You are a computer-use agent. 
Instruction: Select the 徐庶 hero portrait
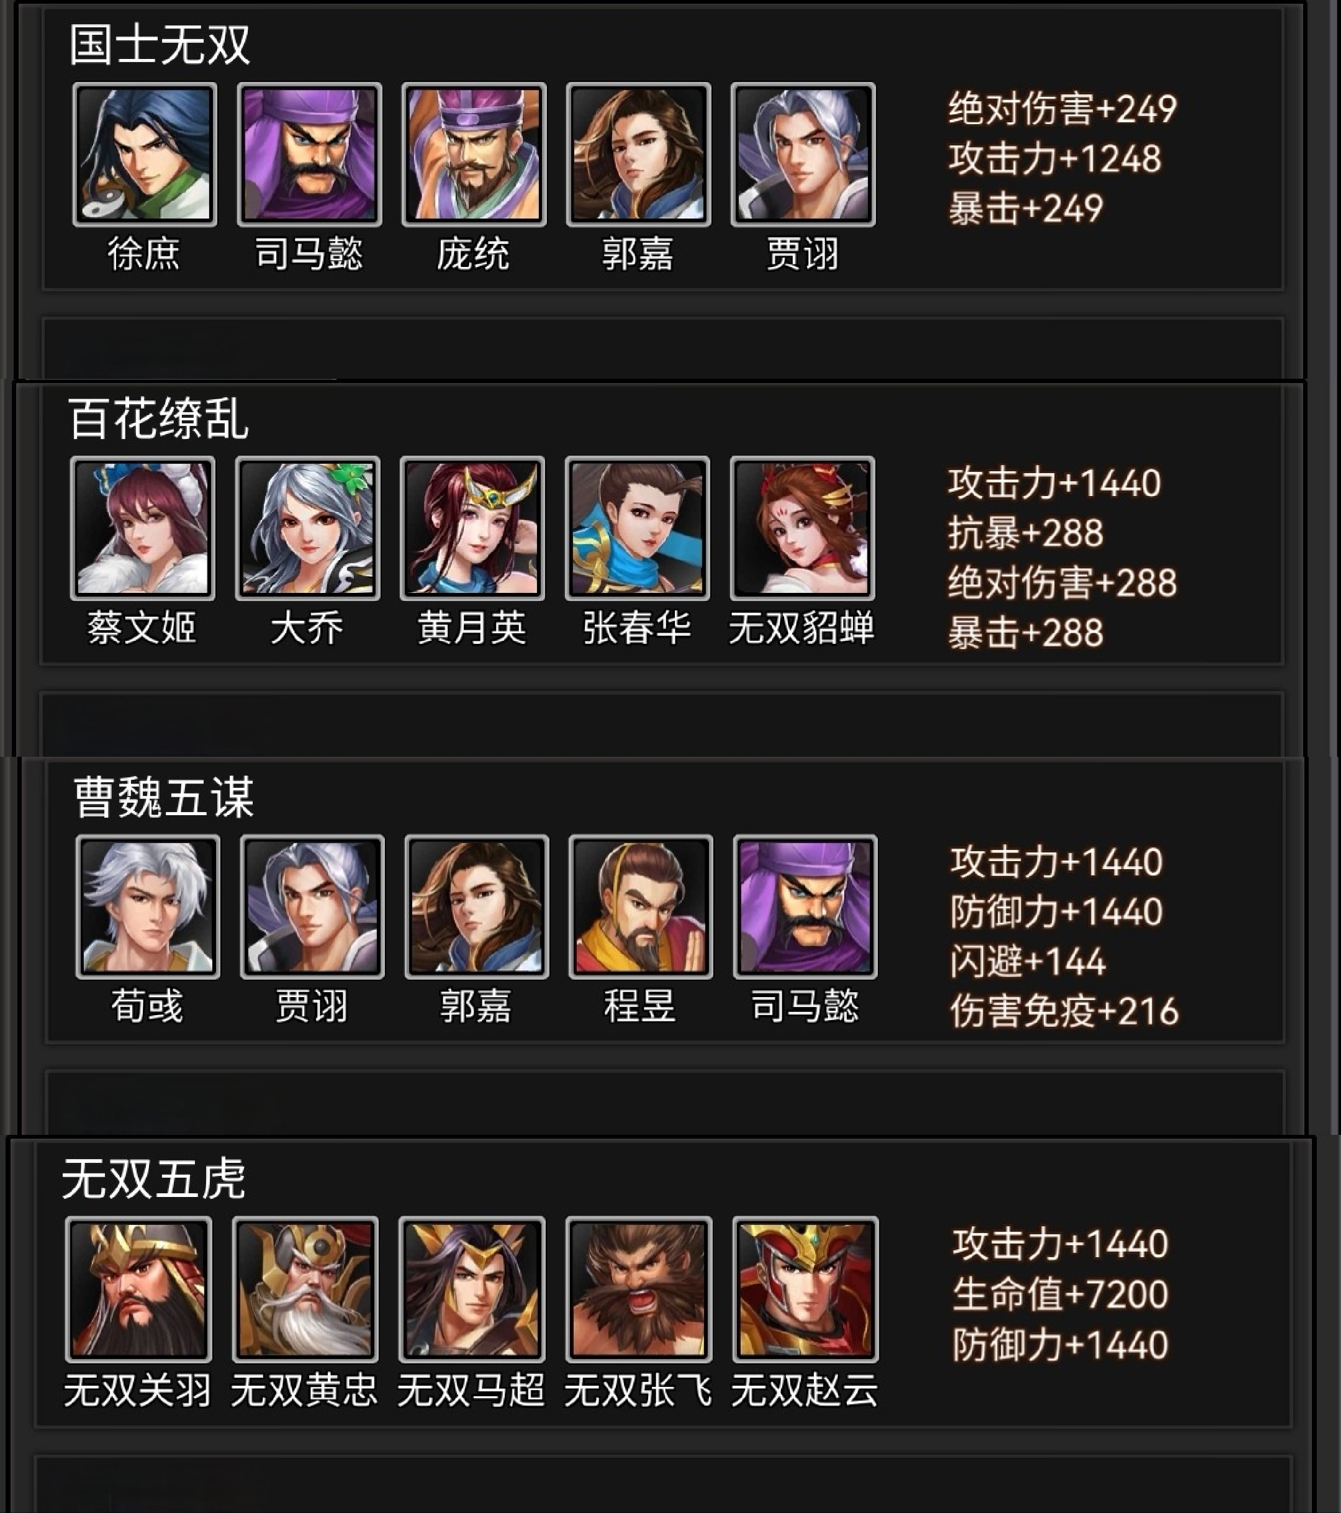click(145, 154)
